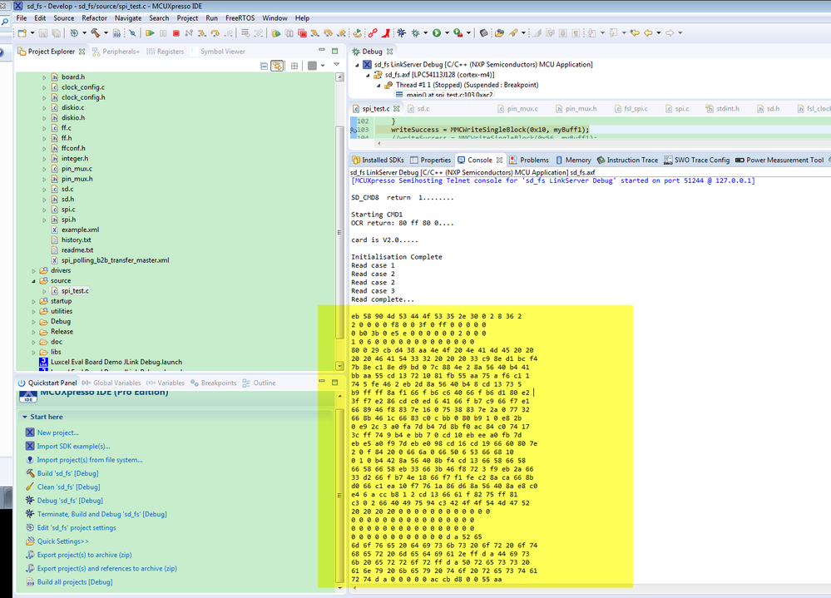Expand the Release folder node
Image resolution: width=831 pixels, height=598 pixels.
point(33,332)
